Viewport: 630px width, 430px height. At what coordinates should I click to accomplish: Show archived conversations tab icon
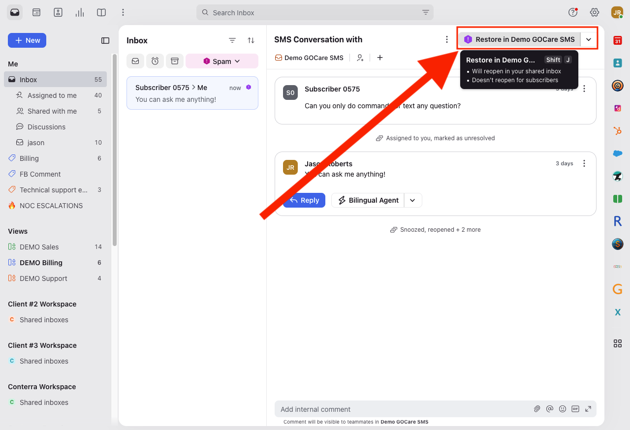click(175, 61)
